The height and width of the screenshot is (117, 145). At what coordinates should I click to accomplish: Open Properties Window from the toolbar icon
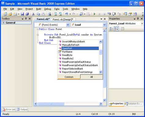pyautogui.click(x=130, y=14)
